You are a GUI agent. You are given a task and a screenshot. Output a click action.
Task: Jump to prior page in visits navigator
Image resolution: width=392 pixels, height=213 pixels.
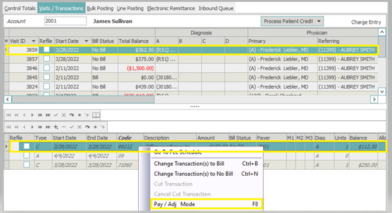tap(16, 115)
